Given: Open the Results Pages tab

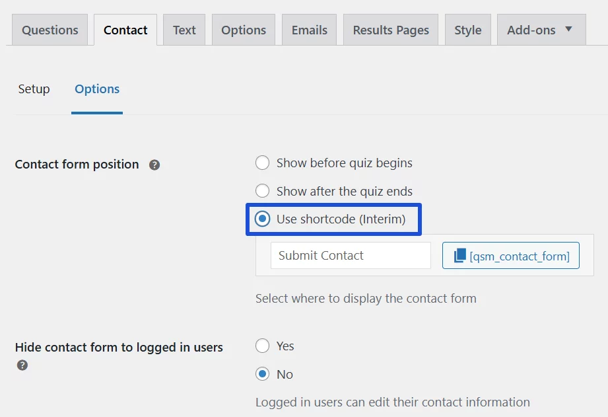Looking at the screenshot, I should pyautogui.click(x=391, y=30).
